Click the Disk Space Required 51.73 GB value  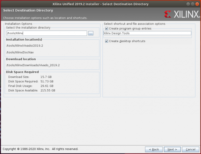point(47,81)
